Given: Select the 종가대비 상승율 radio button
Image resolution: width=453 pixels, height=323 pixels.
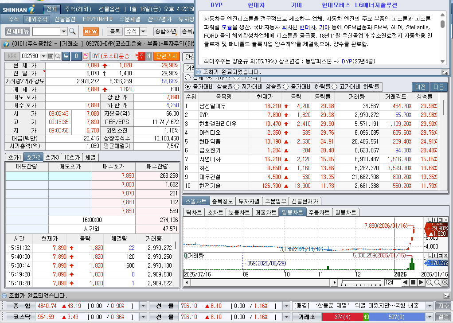Looking at the screenshot, I should point(188,86).
